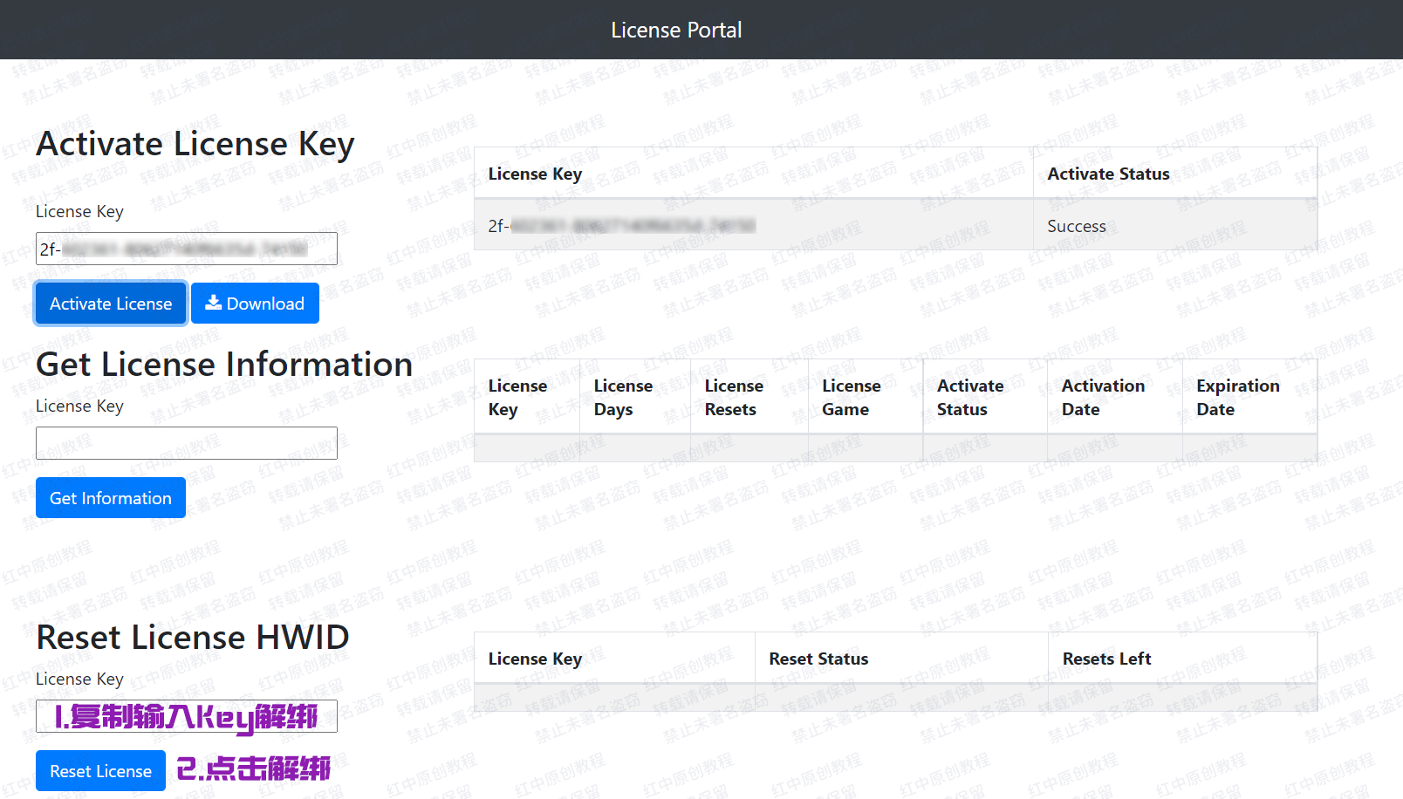Click the License Portal header title
The width and height of the screenshot is (1403, 799).
pos(676,30)
